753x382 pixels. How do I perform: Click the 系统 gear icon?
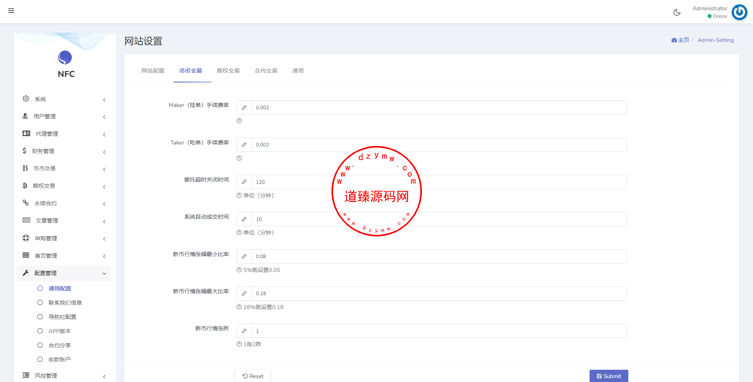26,99
